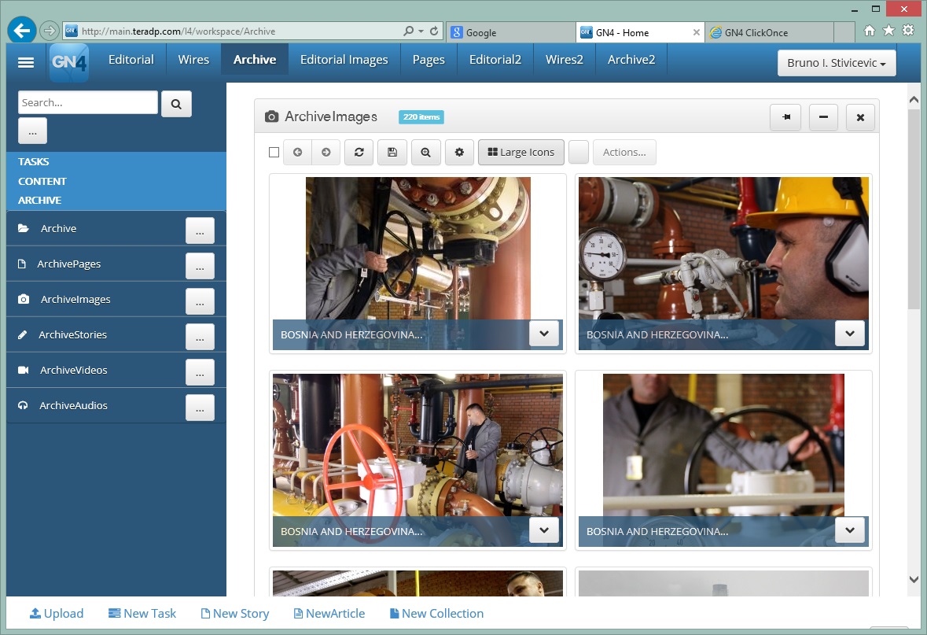Screen dimensions: 927x635
Task: Open the Actions... menu
Action: [624, 152]
